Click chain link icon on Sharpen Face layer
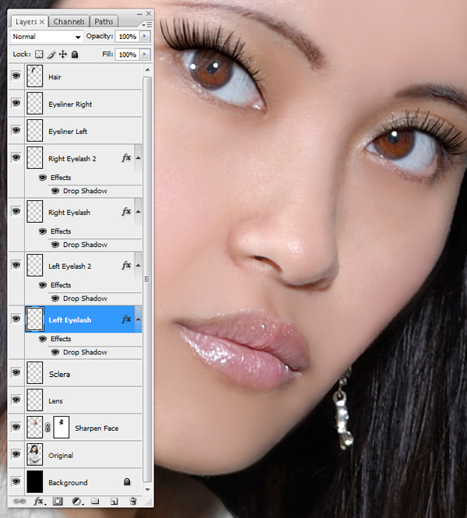The image size is (467, 518). [x=47, y=428]
